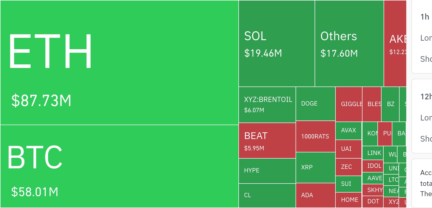The image size is (432, 208).
Task: Select the LINK tile
Action: pyautogui.click(x=373, y=153)
